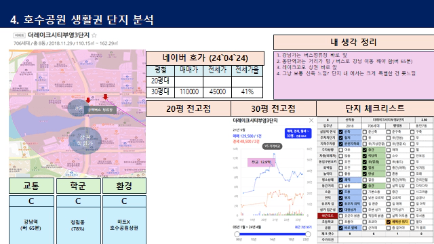Viewport: 434px width, 244px height.
Task: Click the 네이버 호가 (24`04`24) table title
Action: pos(205,58)
